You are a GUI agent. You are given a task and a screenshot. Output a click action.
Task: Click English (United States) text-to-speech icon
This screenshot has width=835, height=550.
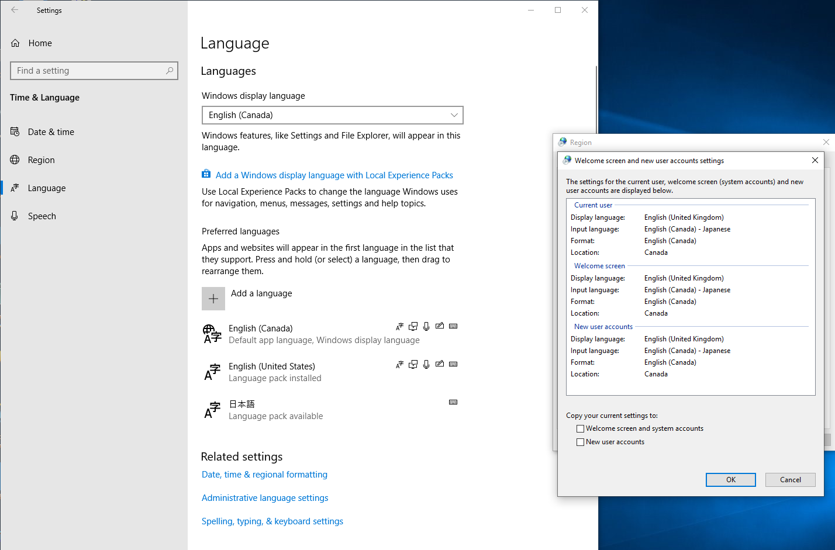(413, 364)
